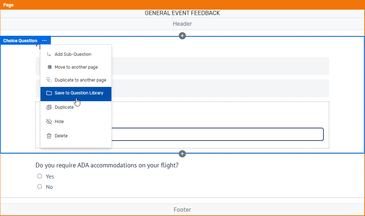Click the Save to Question Library folder icon
Image resolution: width=365 pixels, height=216 pixels.
click(49, 93)
